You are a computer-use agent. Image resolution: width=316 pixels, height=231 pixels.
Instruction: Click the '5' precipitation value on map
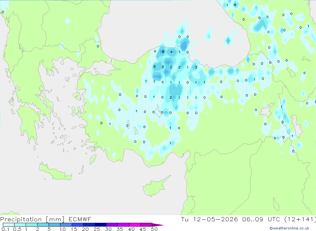(x=155, y=66)
